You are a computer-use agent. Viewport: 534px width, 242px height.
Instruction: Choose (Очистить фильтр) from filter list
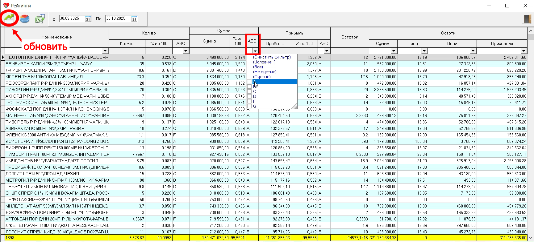pos(272,57)
